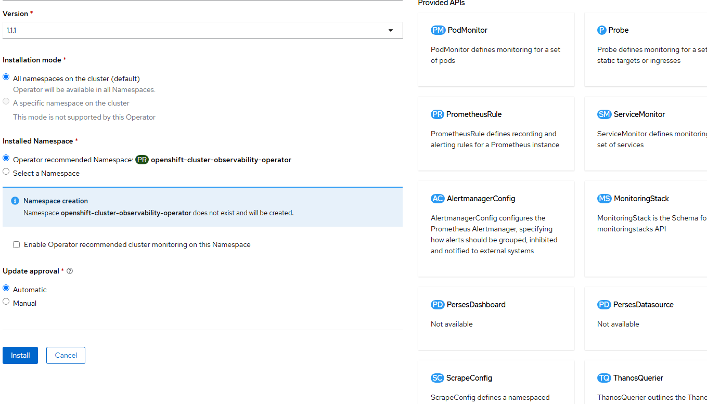Screen dimensions: 707x404
Task: Click 'This mode is not supported' text
Action: [84, 117]
